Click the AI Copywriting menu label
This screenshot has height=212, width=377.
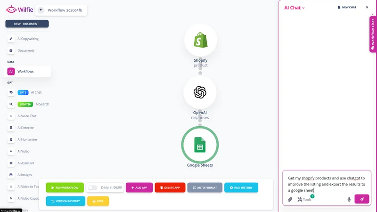coord(28,39)
